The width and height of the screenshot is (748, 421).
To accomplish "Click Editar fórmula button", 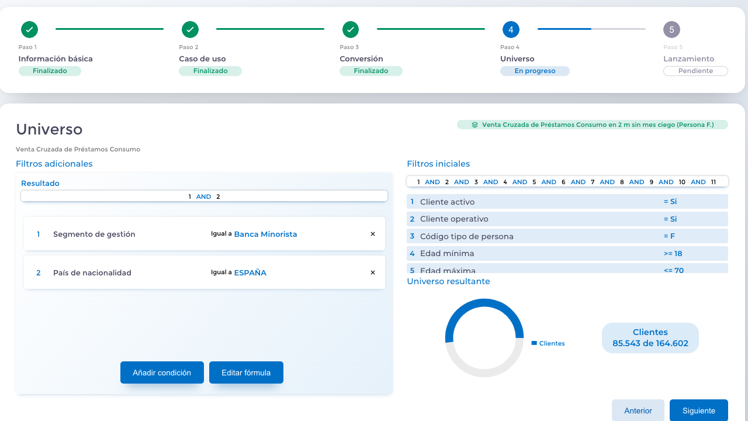I will [x=246, y=372].
